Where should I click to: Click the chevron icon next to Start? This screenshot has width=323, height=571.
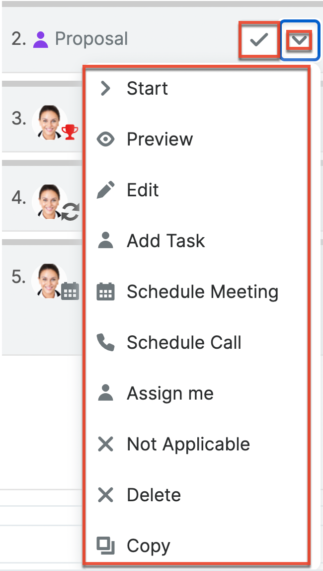(105, 89)
